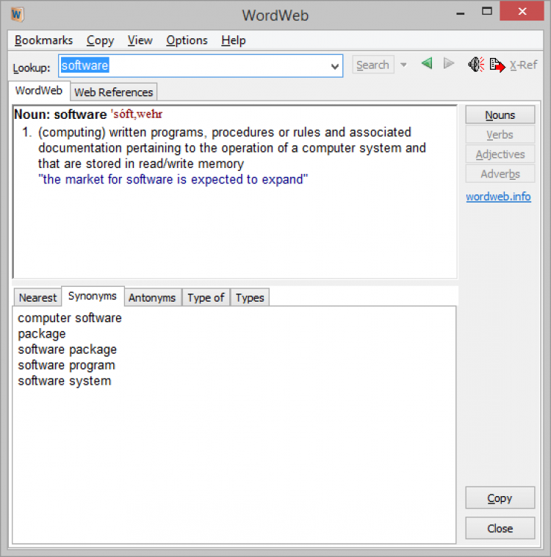Click the X-Ref text label
551x557 pixels.
(x=523, y=65)
